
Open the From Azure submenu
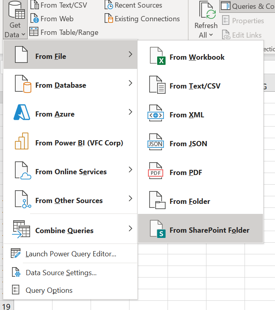71,112
